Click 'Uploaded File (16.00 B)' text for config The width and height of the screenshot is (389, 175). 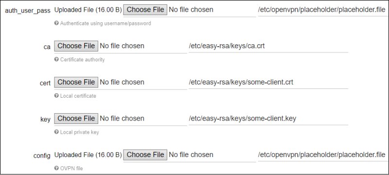88,155
